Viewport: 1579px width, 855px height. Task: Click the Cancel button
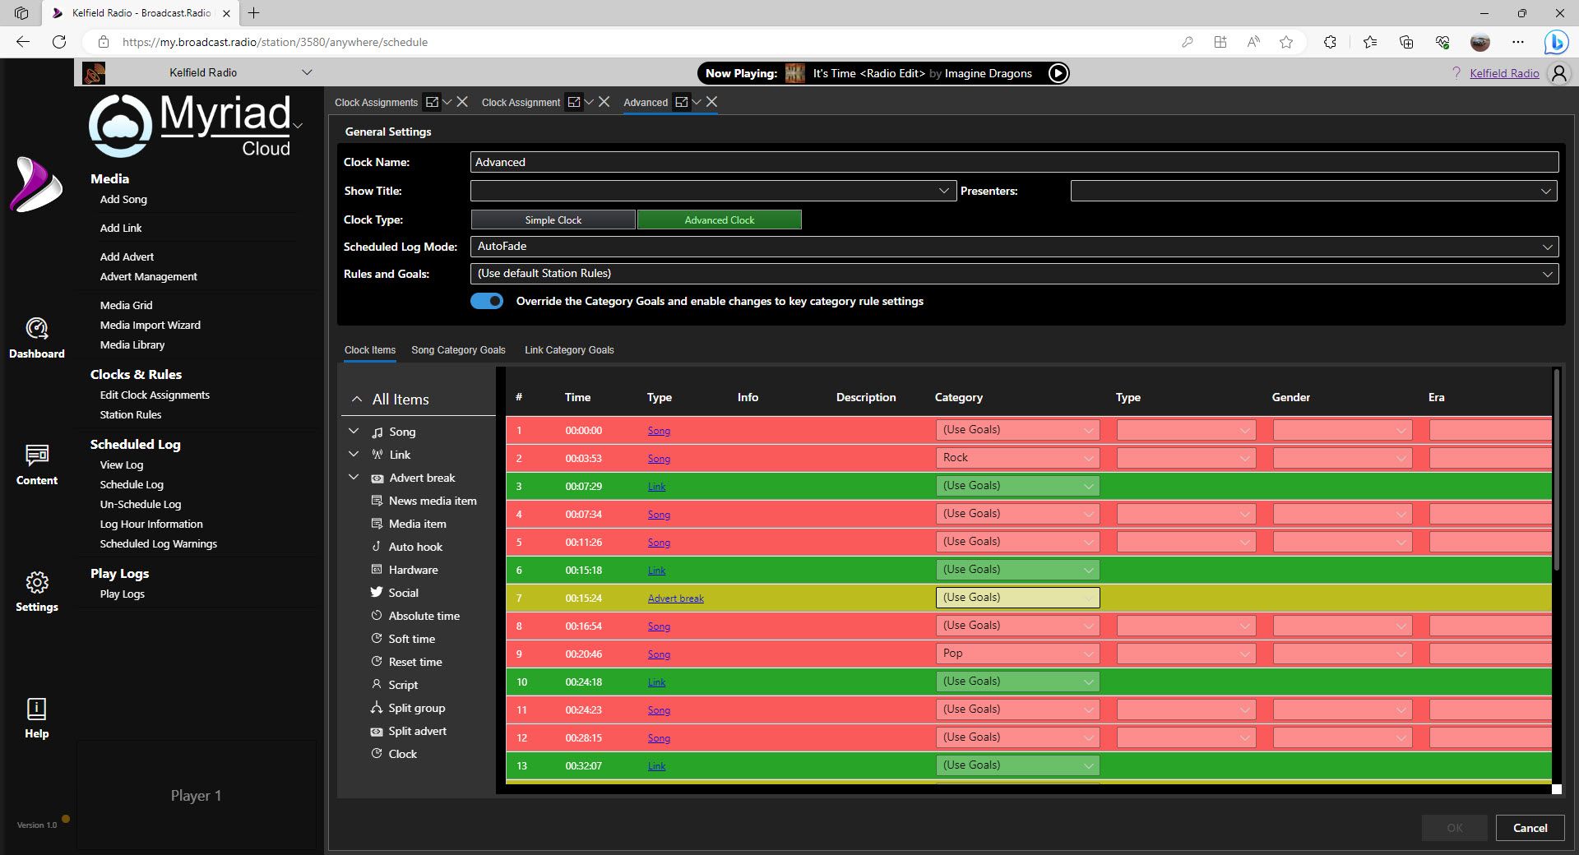tap(1530, 828)
